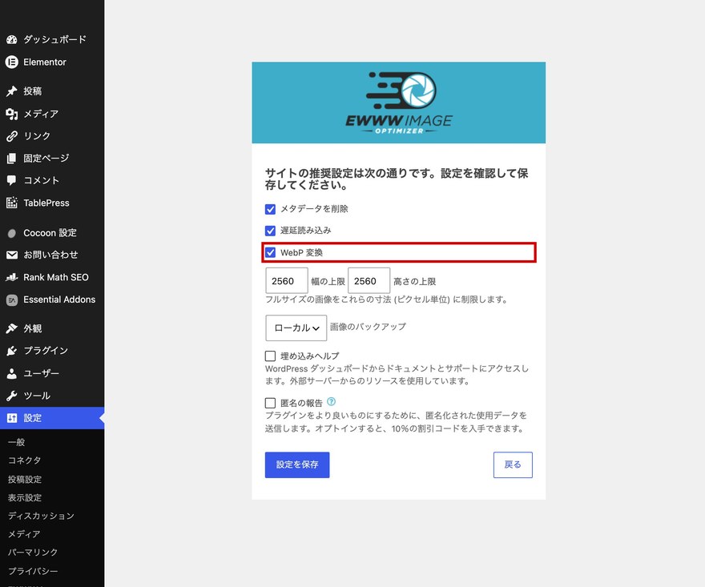Open the プラグイン plug icon
The width and height of the screenshot is (705, 587).
pos(12,351)
